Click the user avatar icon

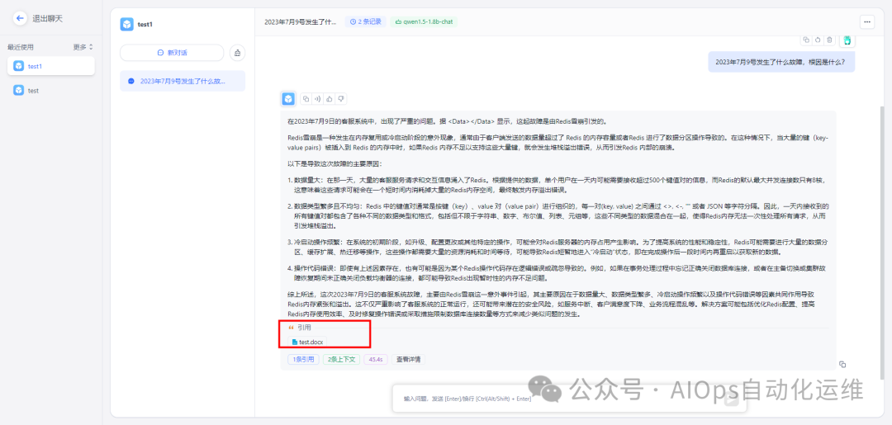click(847, 40)
